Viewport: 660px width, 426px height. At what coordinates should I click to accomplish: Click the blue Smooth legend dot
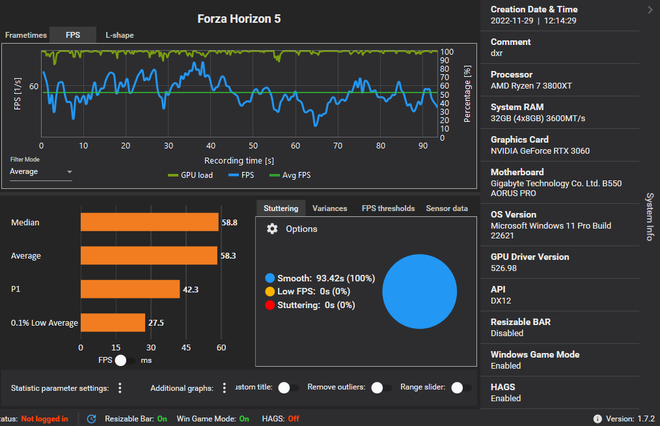[270, 278]
